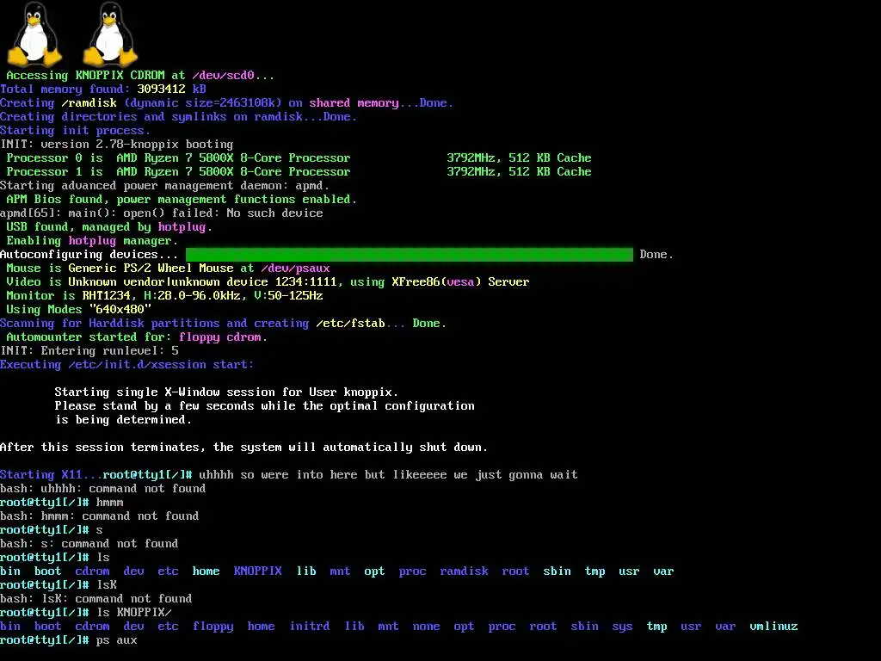881x661 pixels.
Task: Click the 'ls KNOPPIX/' command
Action: (133, 613)
